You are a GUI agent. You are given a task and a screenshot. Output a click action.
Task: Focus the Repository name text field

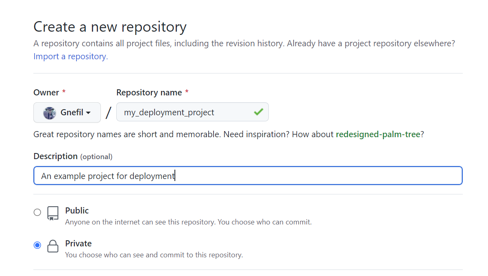click(x=185, y=112)
